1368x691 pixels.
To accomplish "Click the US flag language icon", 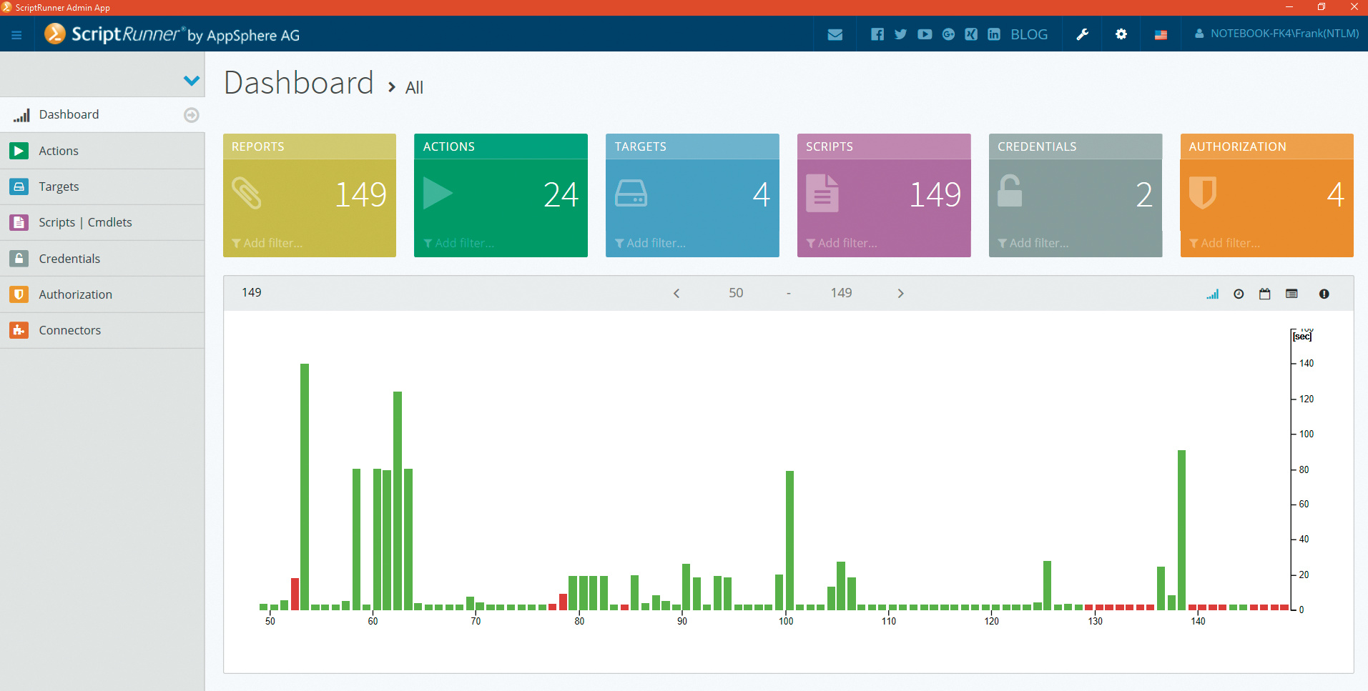I will point(1161,34).
